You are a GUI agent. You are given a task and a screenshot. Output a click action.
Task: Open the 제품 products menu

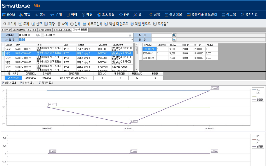coord(87,14)
